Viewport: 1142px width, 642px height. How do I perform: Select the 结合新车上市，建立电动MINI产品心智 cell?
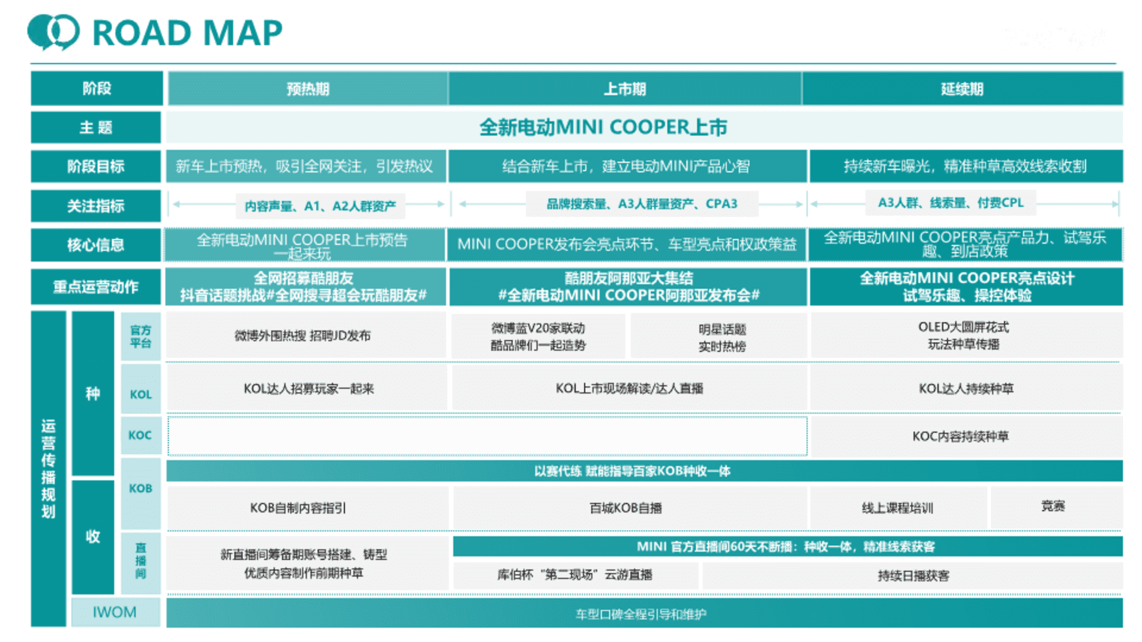(x=627, y=166)
